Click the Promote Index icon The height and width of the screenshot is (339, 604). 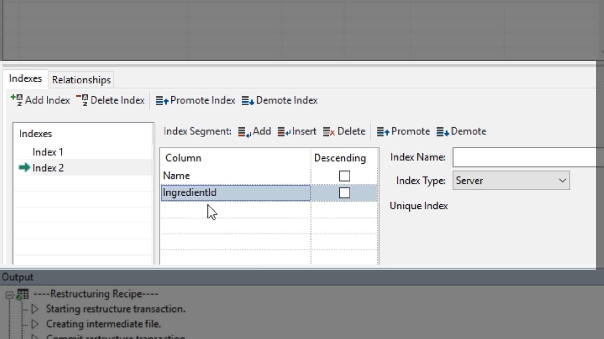click(162, 101)
